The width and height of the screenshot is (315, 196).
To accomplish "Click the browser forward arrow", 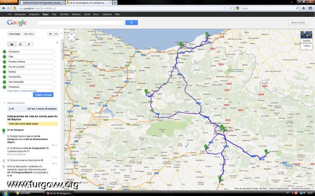I will pyautogui.click(x=8, y=8).
